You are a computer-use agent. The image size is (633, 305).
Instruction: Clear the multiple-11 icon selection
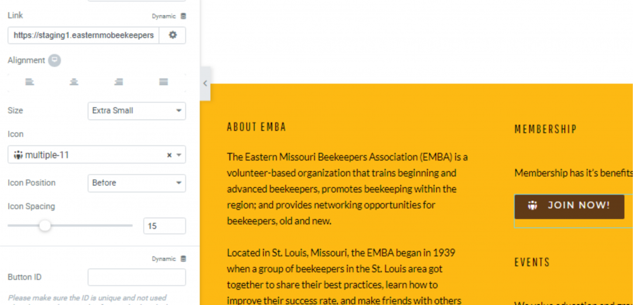169,155
